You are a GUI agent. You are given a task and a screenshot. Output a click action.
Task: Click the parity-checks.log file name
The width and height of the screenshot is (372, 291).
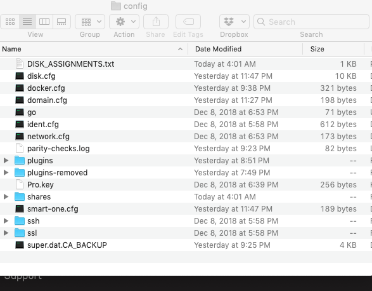coord(58,149)
